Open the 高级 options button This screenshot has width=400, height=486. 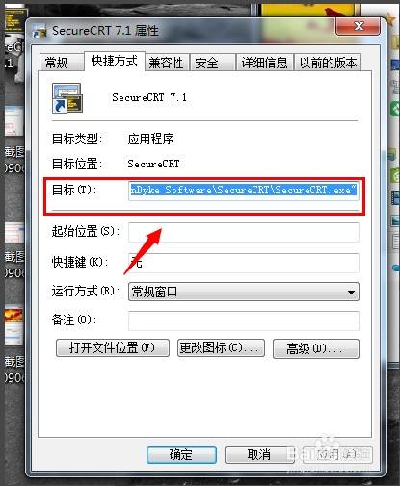pyautogui.click(x=316, y=348)
